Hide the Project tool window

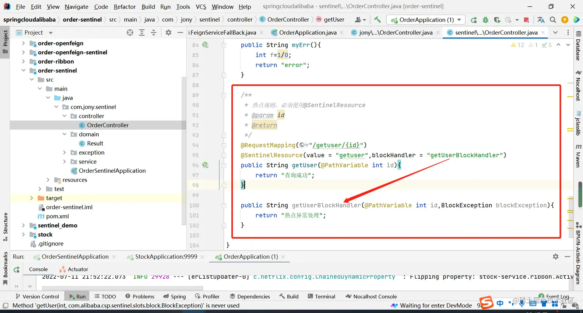coord(179,33)
